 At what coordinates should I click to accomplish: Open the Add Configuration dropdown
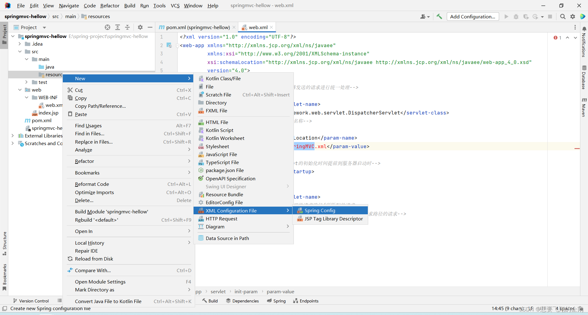tap(473, 17)
